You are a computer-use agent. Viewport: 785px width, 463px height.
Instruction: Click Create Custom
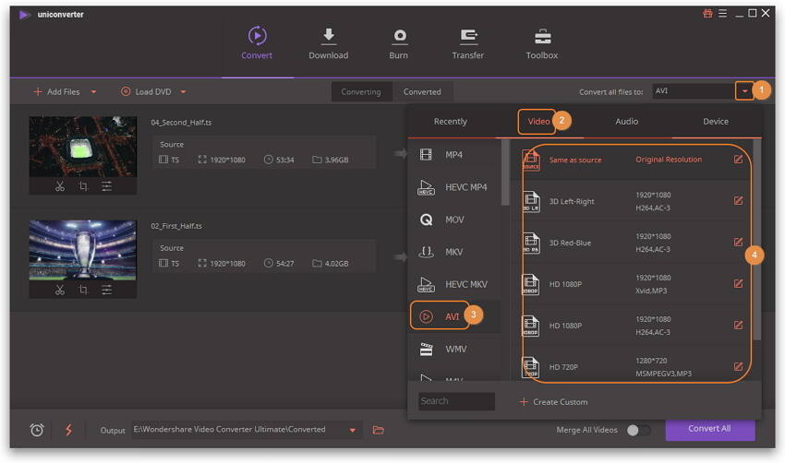553,402
